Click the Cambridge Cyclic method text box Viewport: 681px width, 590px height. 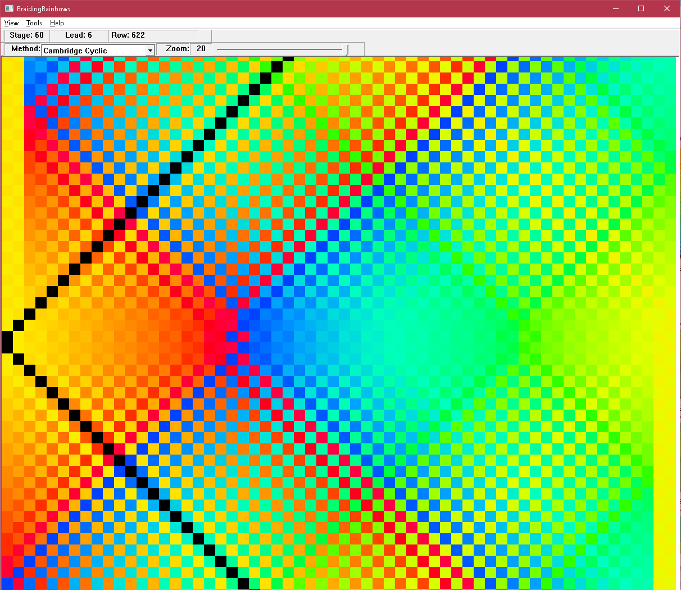tap(93, 51)
